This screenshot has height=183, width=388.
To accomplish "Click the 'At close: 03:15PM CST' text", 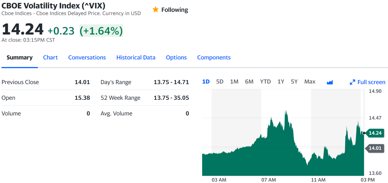I will 28,40.
